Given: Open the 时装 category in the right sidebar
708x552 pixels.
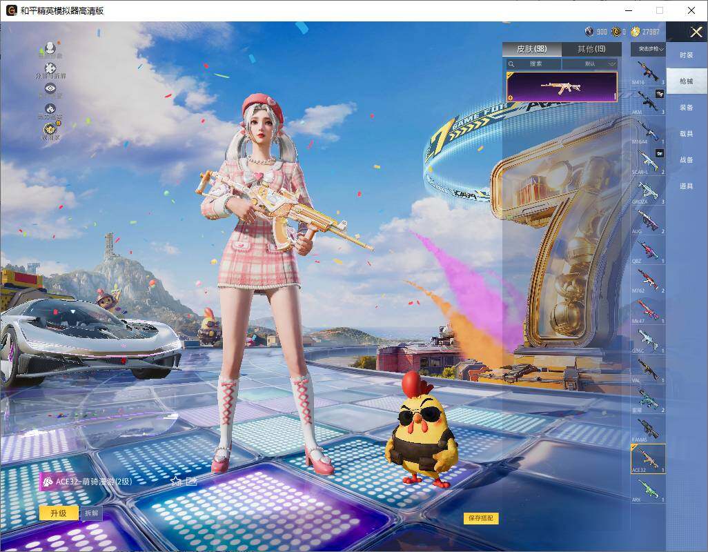Looking at the screenshot, I should (687, 55).
